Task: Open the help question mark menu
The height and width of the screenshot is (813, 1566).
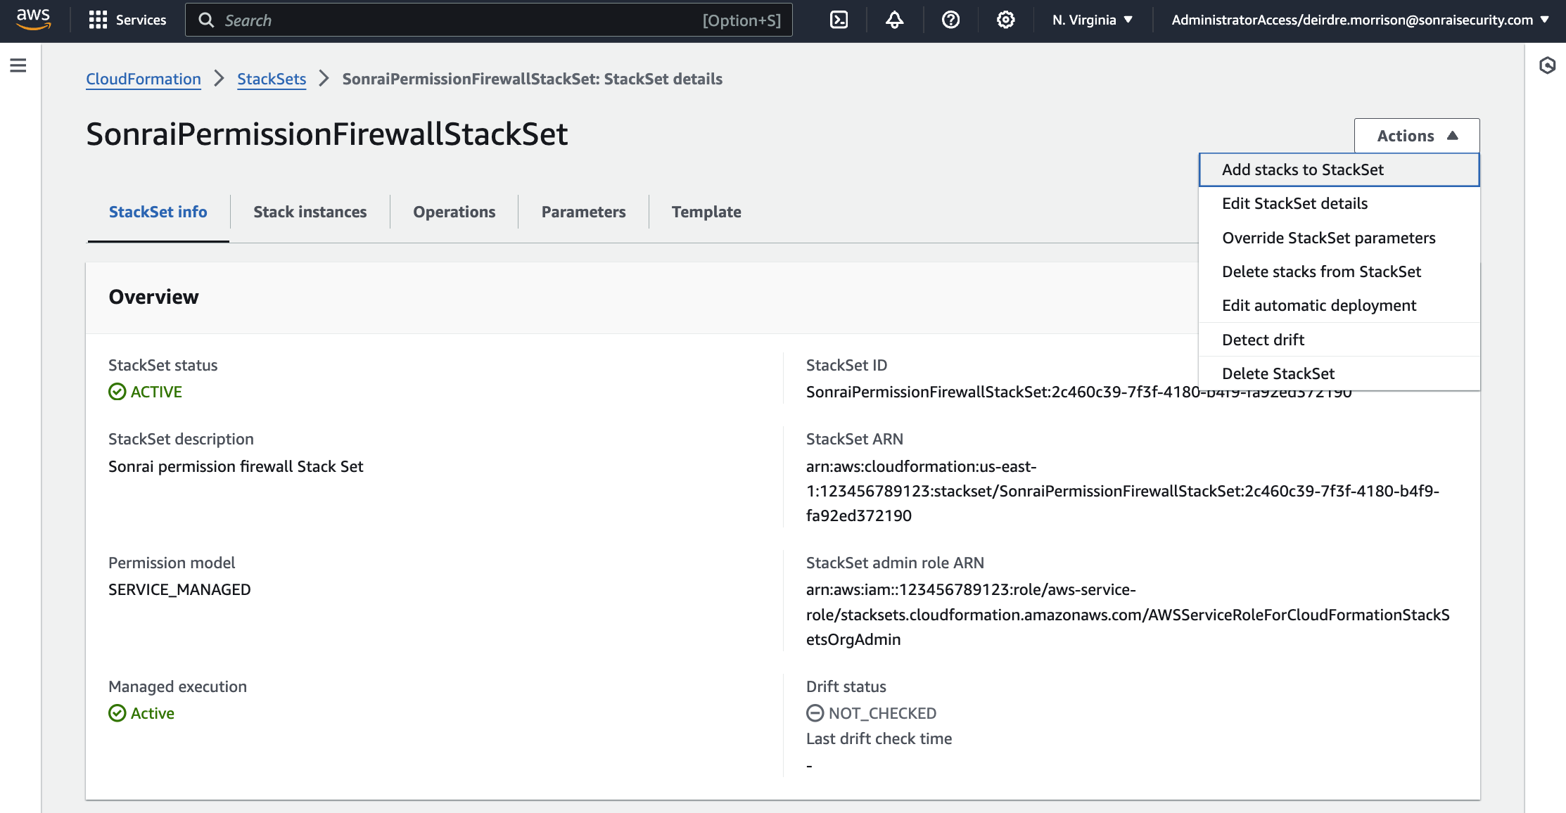Action: point(950,20)
